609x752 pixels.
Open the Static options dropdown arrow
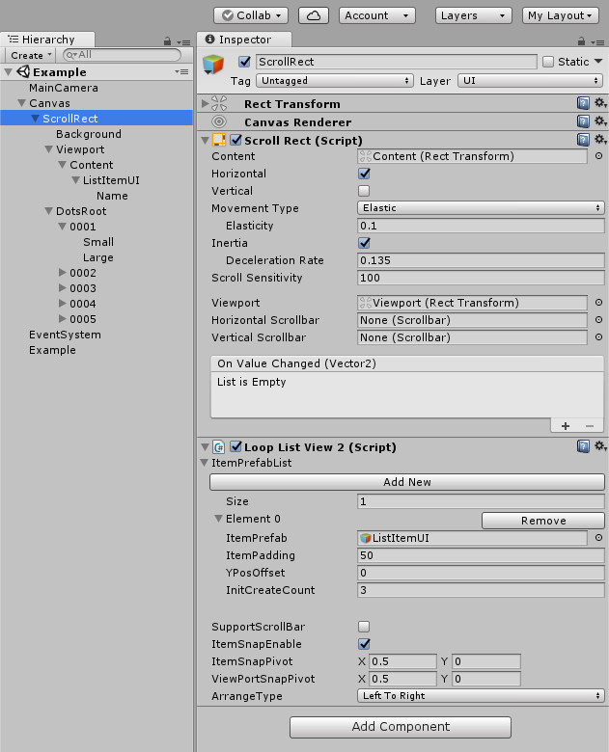click(x=598, y=62)
